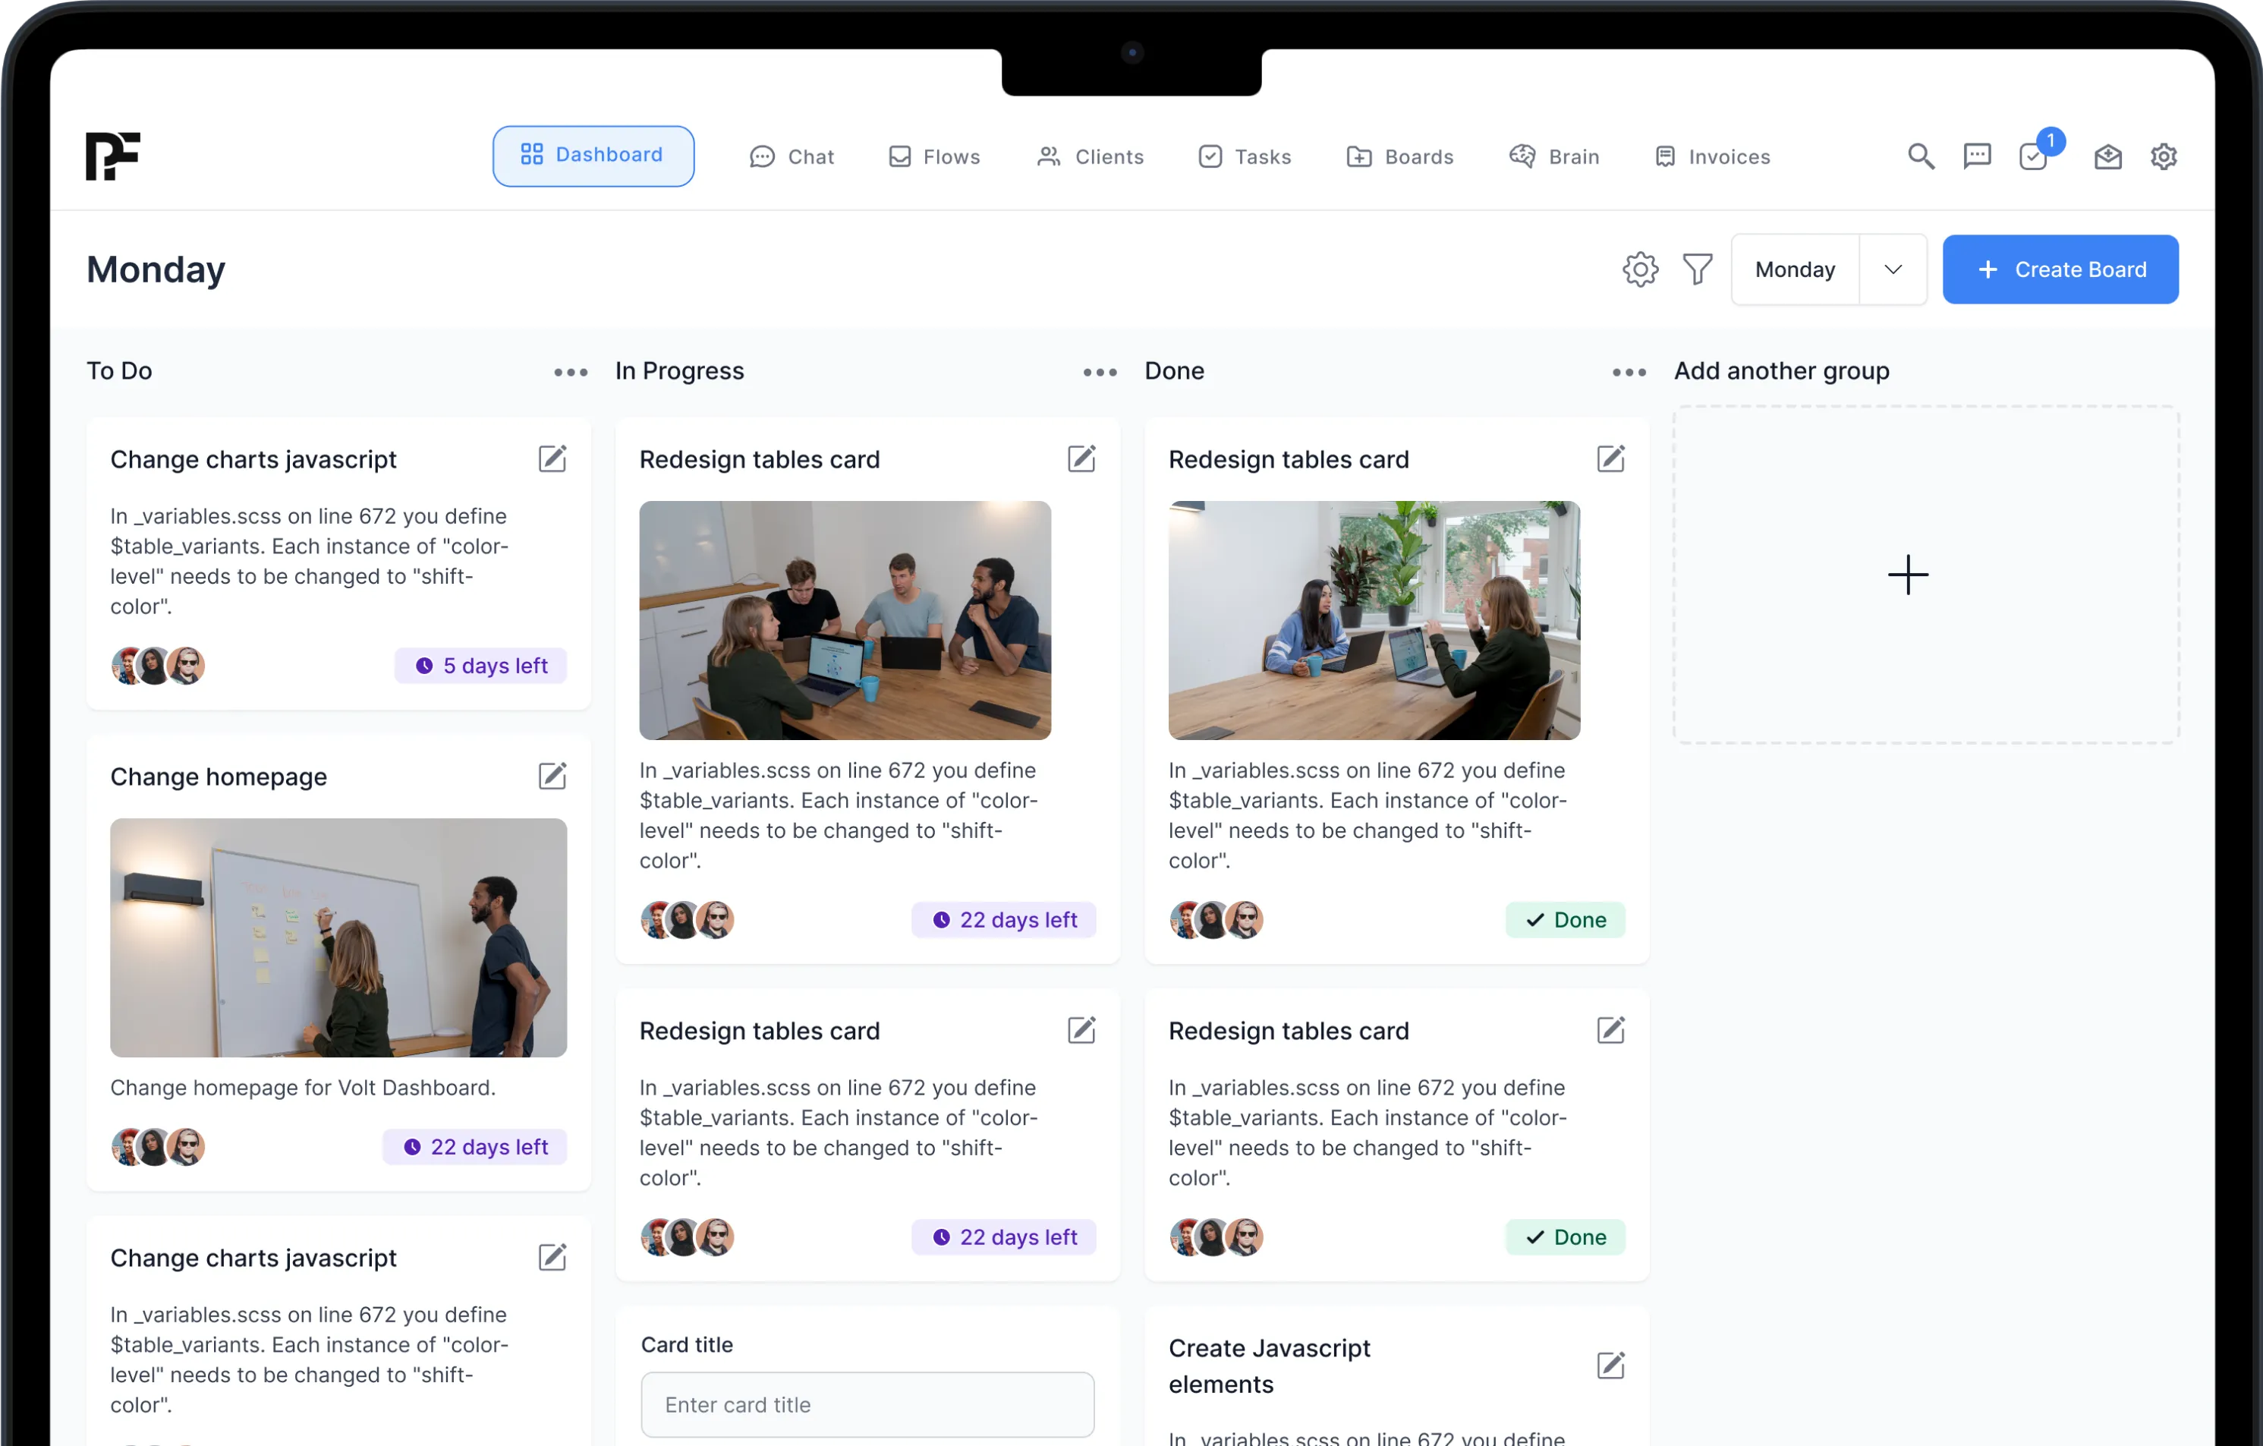Click the board filter funnel icon
Image resolution: width=2263 pixels, height=1446 pixels.
(x=1697, y=269)
